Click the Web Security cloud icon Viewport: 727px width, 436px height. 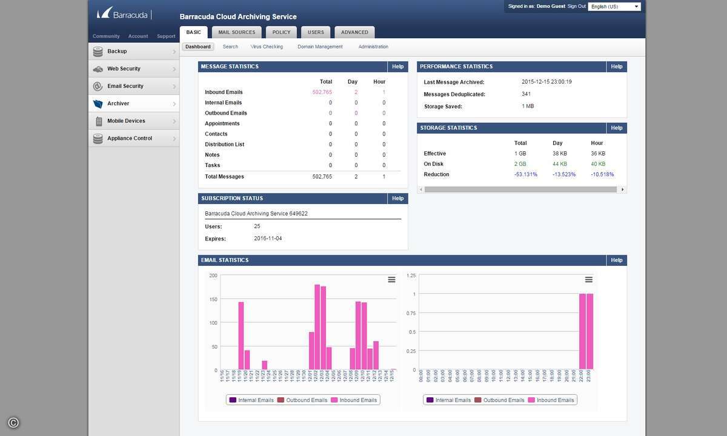98,69
